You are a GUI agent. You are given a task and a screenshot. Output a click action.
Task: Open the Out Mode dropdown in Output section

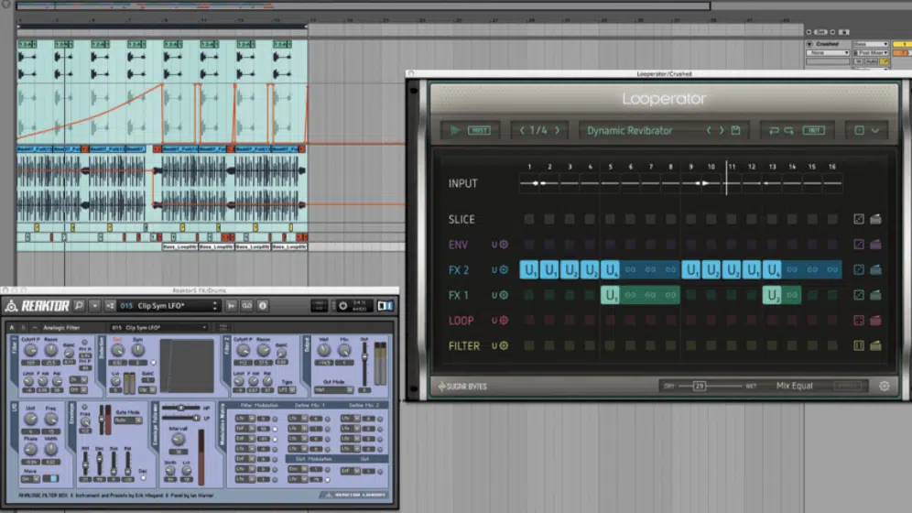click(x=334, y=389)
